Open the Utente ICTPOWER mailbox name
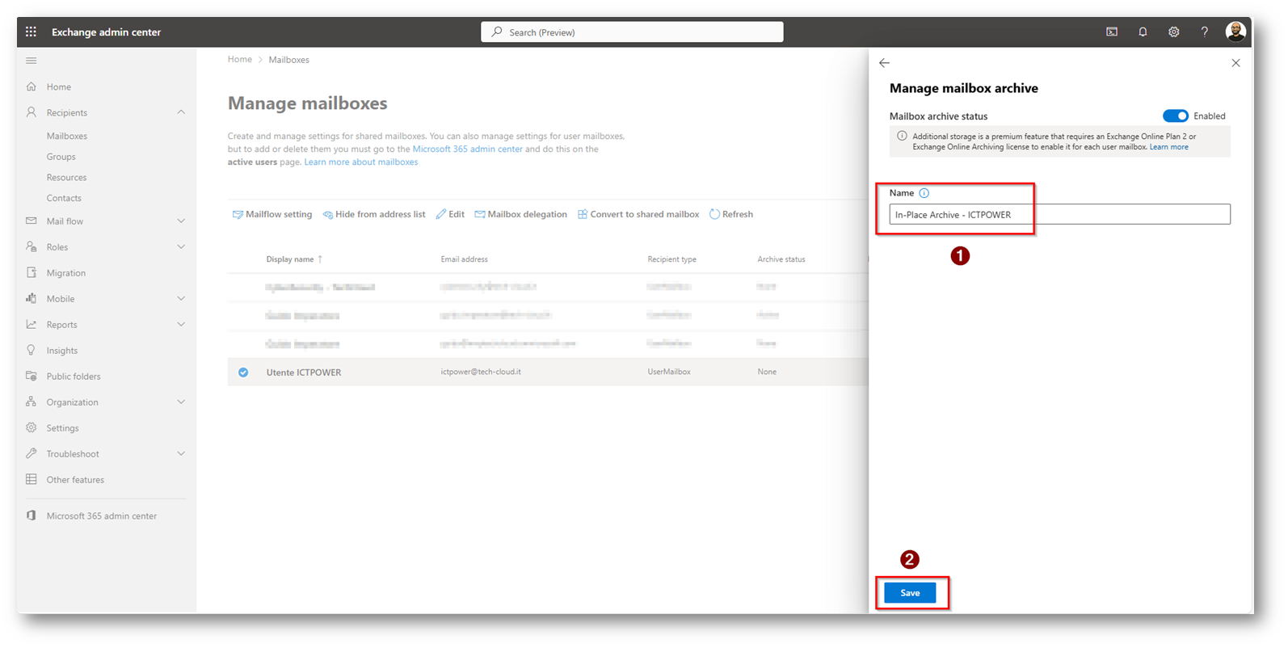 (x=304, y=372)
